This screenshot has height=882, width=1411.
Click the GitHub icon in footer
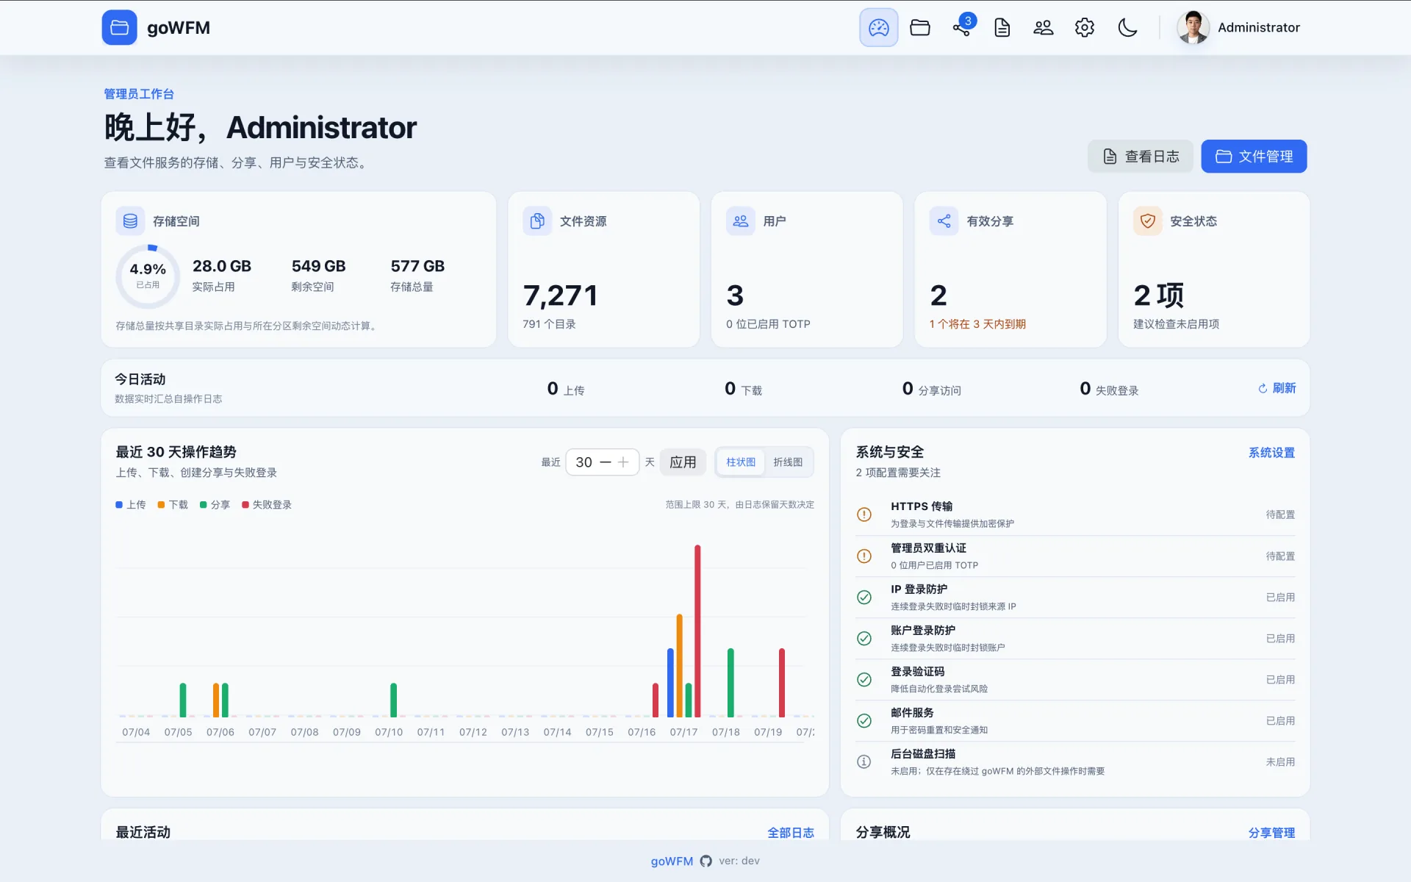tap(705, 861)
